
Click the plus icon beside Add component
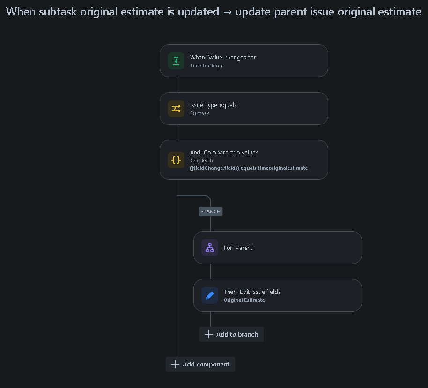pyautogui.click(x=175, y=364)
